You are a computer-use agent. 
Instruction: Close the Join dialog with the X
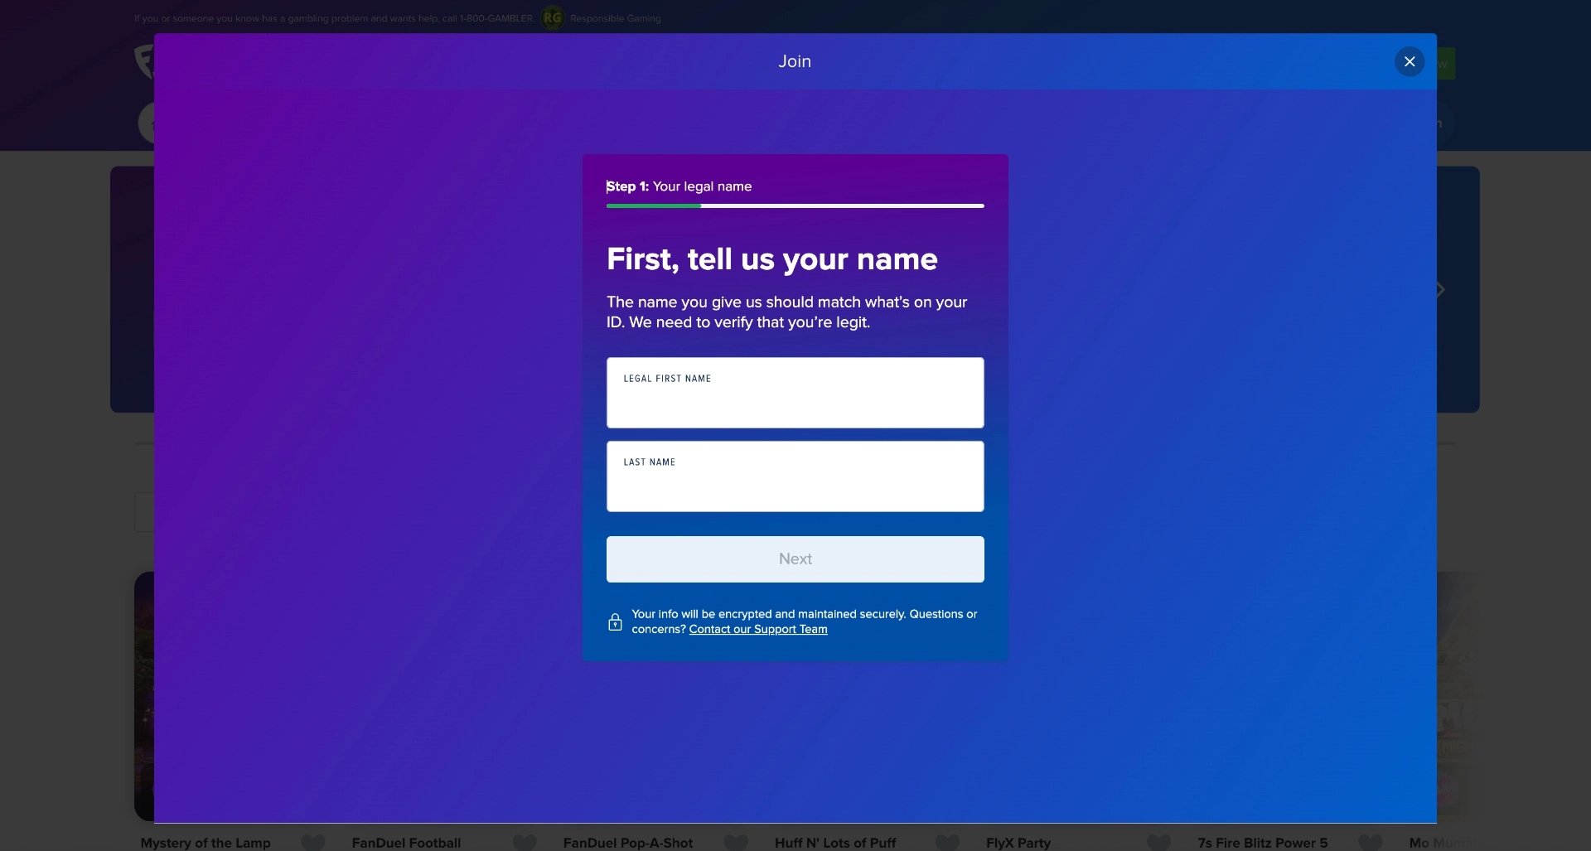pyautogui.click(x=1409, y=62)
